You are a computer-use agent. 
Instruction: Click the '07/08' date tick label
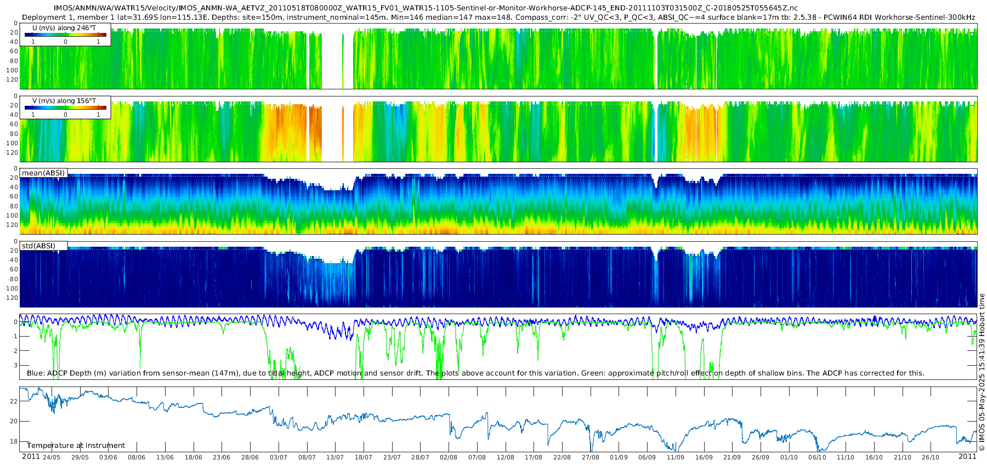[x=477, y=457]
